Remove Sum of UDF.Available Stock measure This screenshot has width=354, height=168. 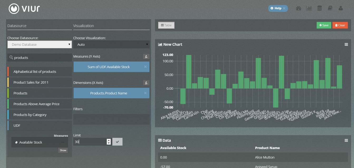click(145, 67)
